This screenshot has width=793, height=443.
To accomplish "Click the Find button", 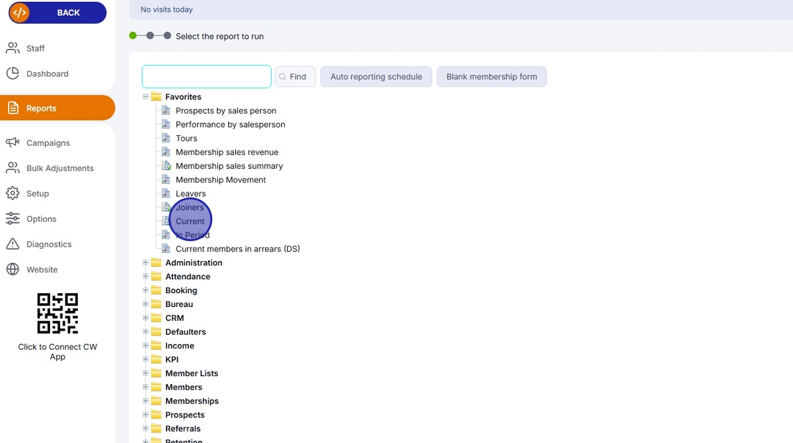I will click(x=295, y=77).
